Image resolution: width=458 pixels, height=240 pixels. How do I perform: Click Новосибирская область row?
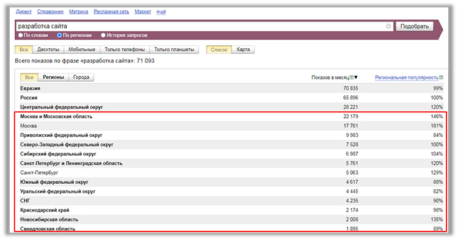[231, 219]
